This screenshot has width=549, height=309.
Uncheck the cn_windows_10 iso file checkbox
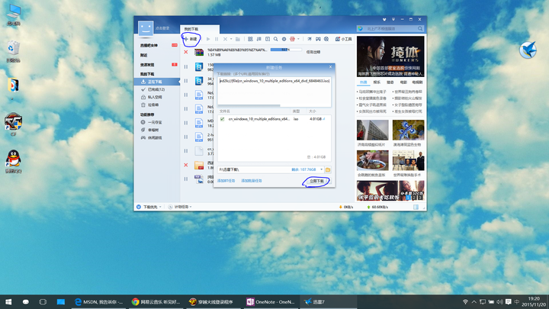[x=223, y=119]
